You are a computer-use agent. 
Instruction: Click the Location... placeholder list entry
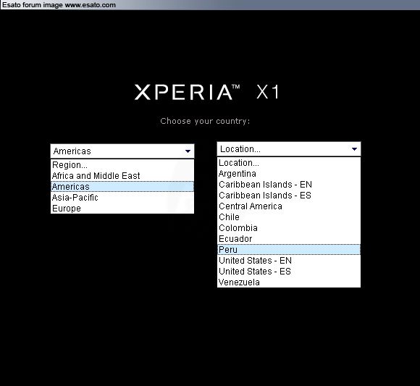tap(289, 163)
